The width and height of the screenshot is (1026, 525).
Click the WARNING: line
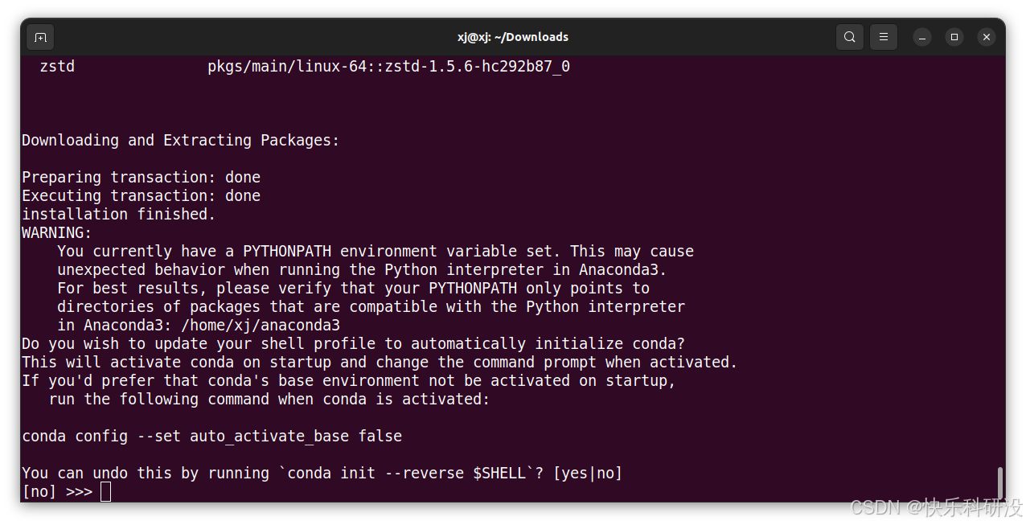coord(57,233)
